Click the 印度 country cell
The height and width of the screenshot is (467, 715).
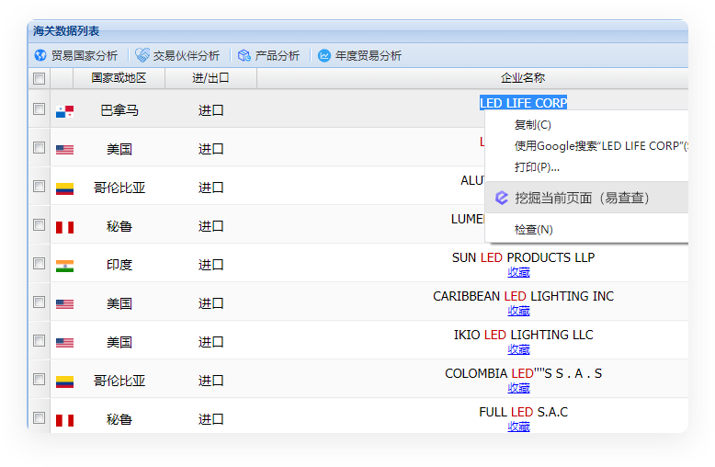tap(119, 265)
